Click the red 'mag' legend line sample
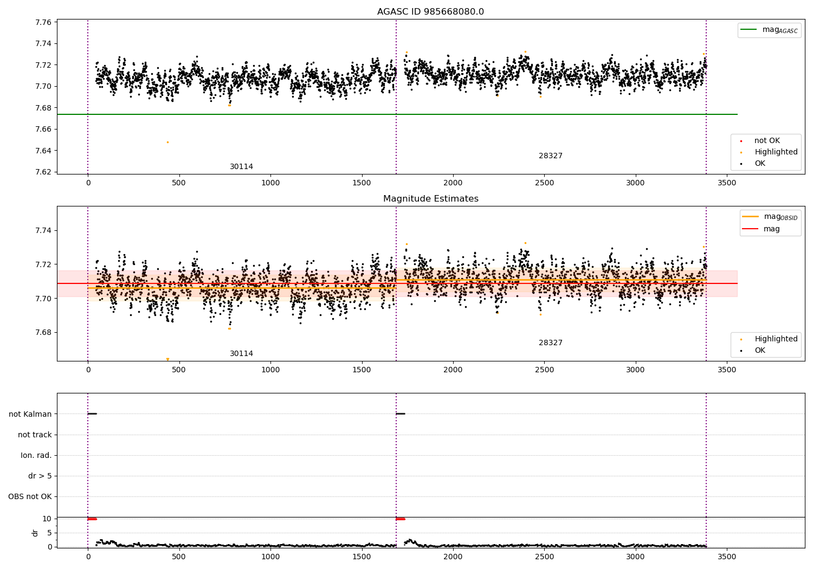 click(751, 229)
